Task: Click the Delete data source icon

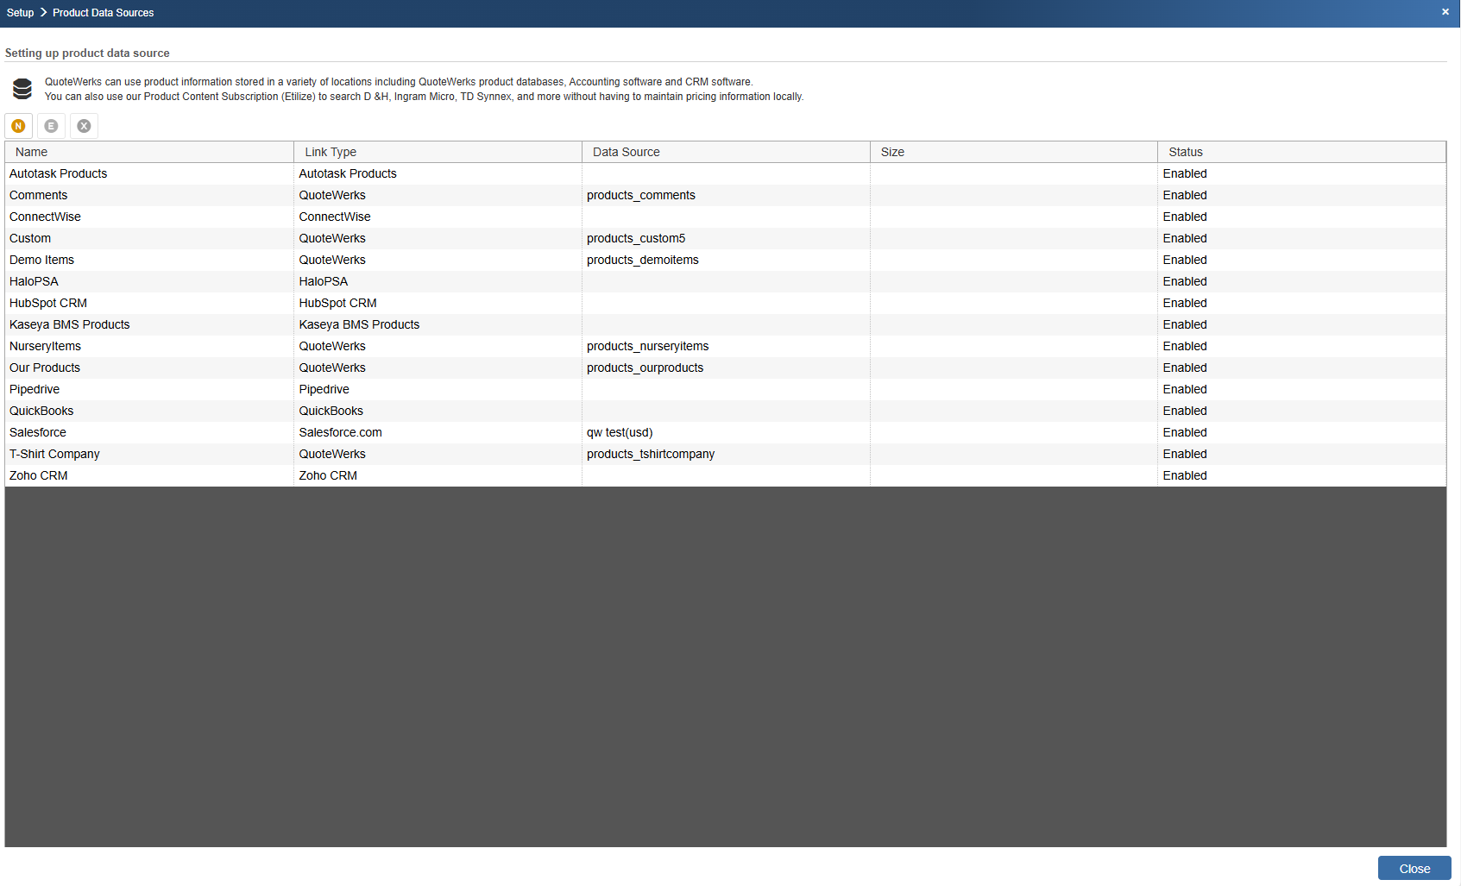Action: [84, 126]
